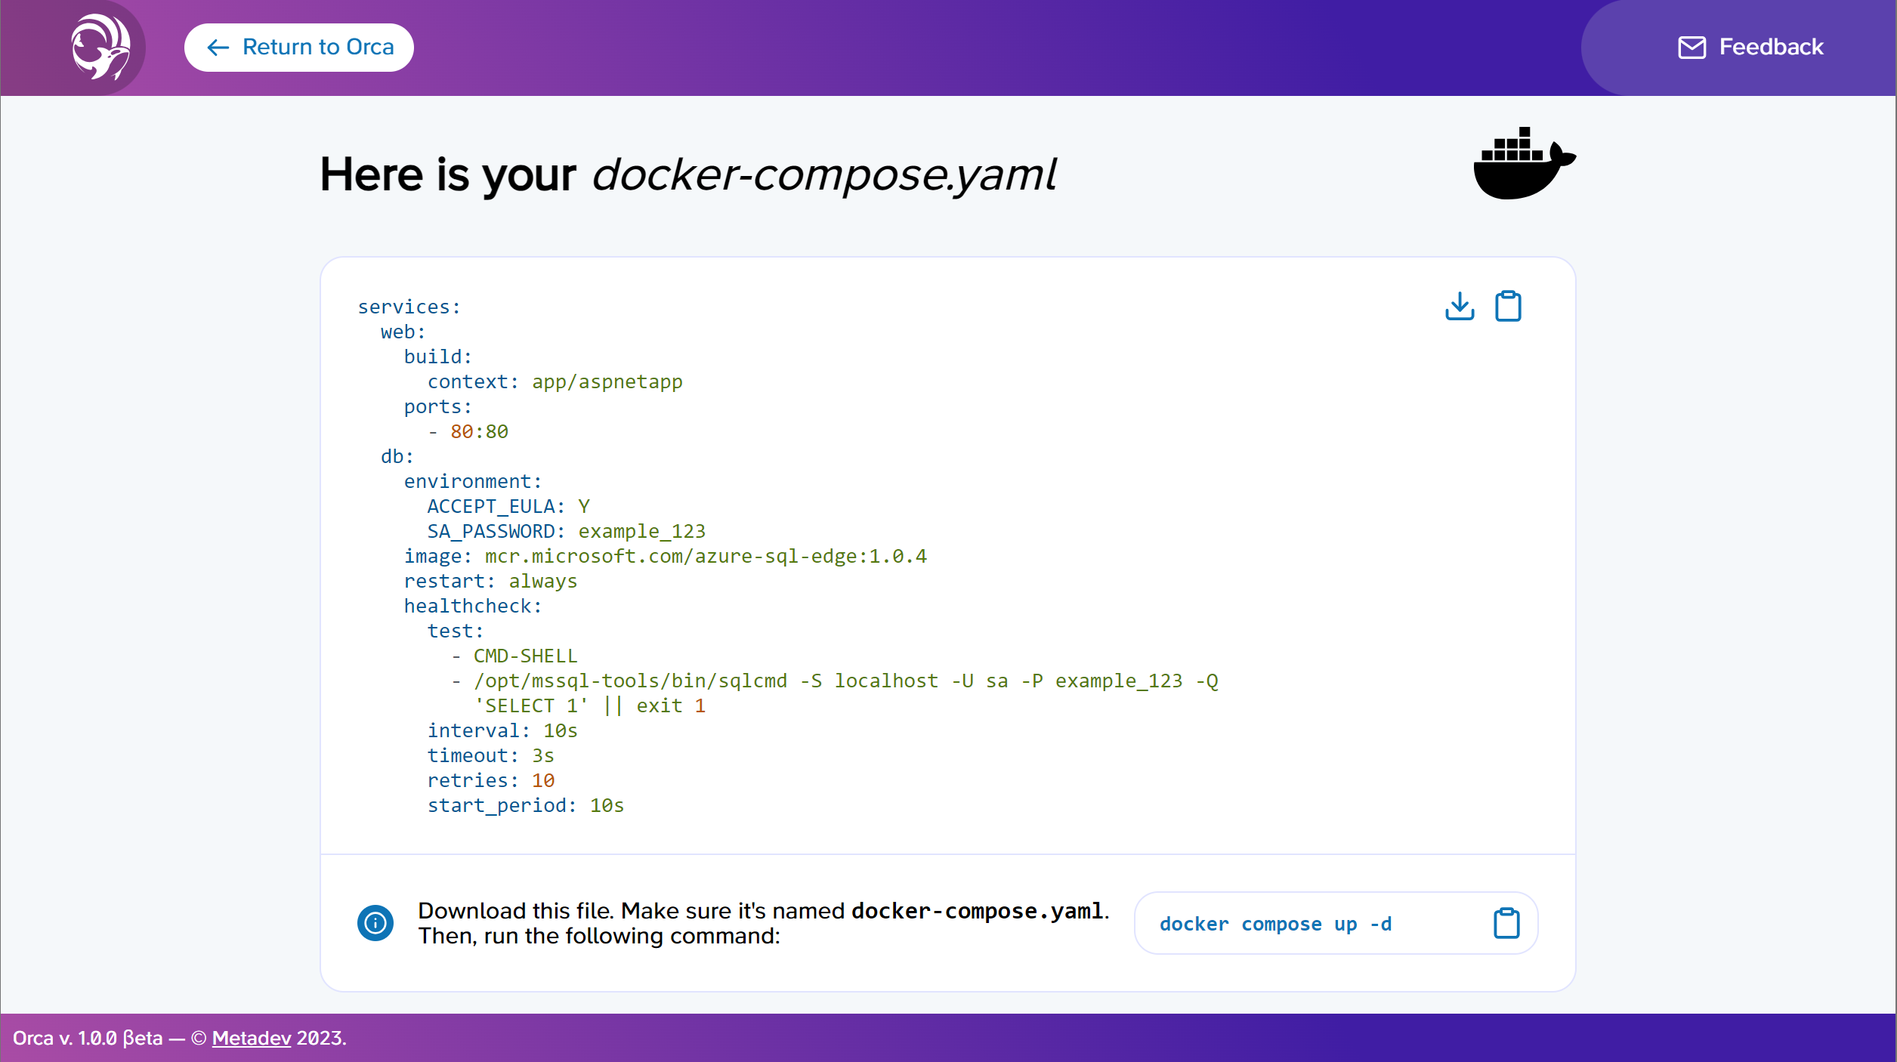Select the SA_PASSWORD value text
Screen dimensions: 1897x1062
pos(642,532)
